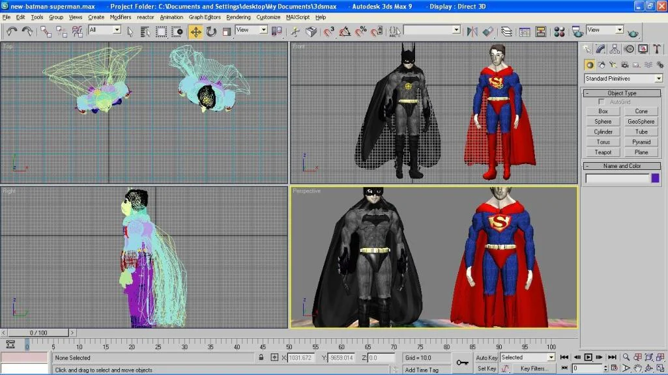Select the Shapes category icon
This screenshot has width=668, height=375.
(x=601, y=64)
